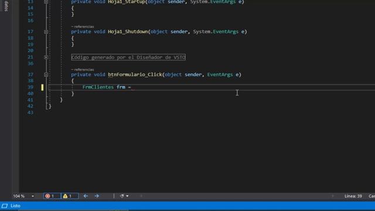Viewport: 375px width, 211px height.
Task: Click the 'Línea: 39' position indicator
Action: [353, 196]
